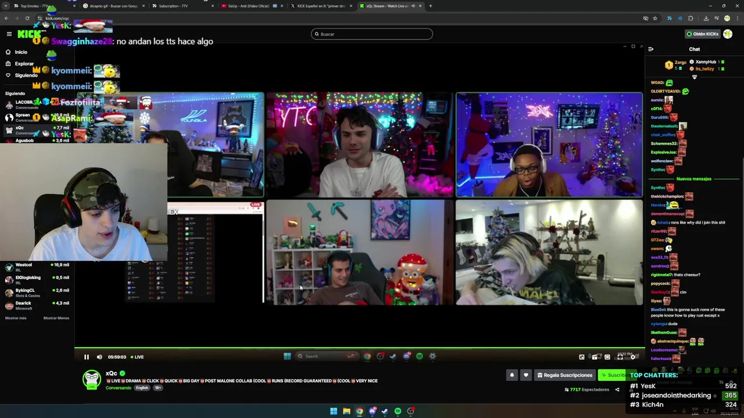Share the stream via share icon
The image size is (744, 418).
tap(617, 390)
